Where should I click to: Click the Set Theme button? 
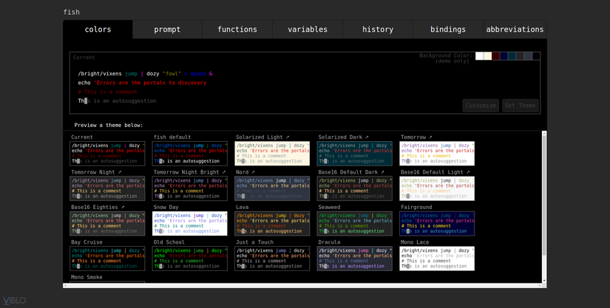tap(521, 106)
